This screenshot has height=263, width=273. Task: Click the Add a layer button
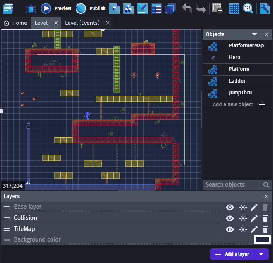(232, 254)
